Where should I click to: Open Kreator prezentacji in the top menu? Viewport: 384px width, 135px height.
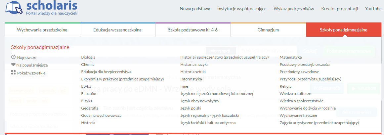[339, 9]
